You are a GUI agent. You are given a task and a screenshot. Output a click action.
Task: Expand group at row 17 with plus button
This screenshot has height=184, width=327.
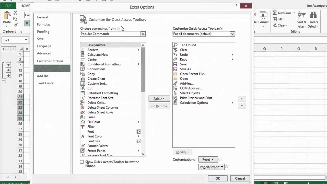tap(8, 76)
